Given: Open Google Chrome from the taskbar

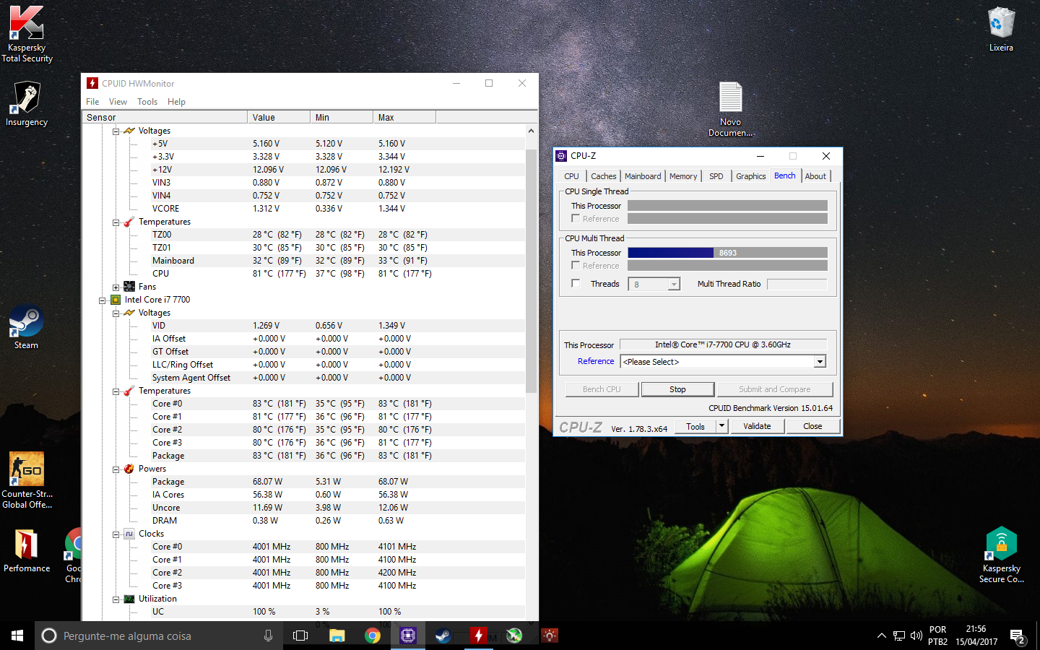Looking at the screenshot, I should point(373,636).
